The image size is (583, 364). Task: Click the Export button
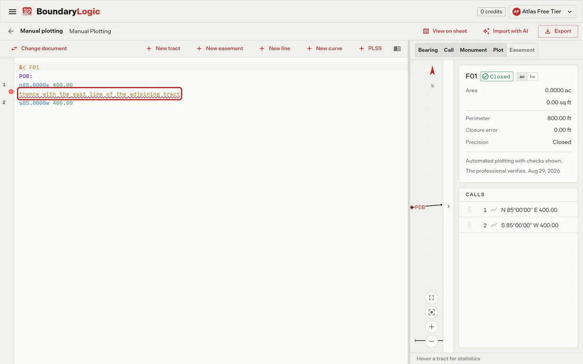tap(558, 31)
